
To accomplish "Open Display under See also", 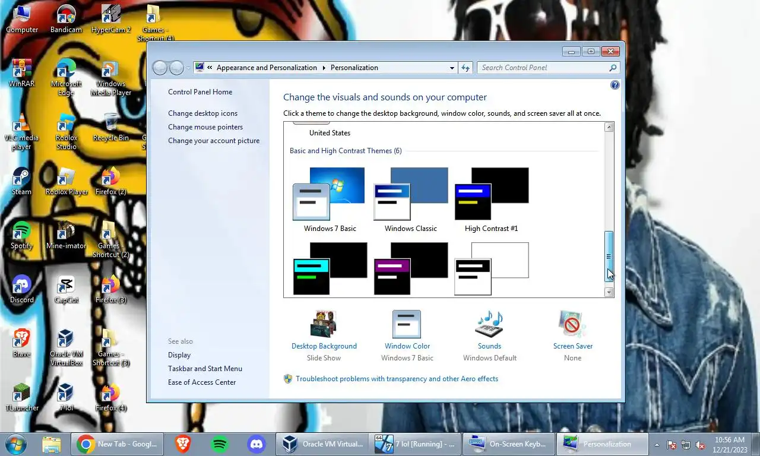I will coord(179,355).
